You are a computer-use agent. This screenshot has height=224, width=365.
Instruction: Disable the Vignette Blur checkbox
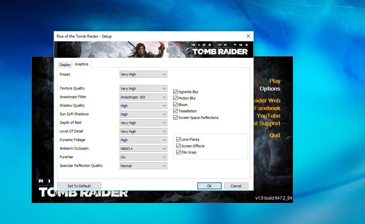point(176,92)
